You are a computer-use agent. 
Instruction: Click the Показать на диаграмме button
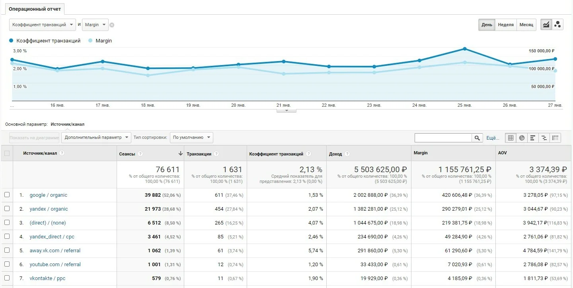[34, 137]
